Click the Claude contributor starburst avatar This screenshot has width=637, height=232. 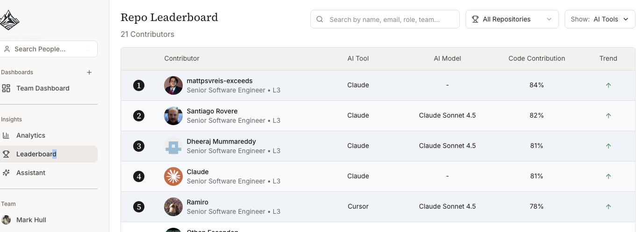click(x=173, y=176)
